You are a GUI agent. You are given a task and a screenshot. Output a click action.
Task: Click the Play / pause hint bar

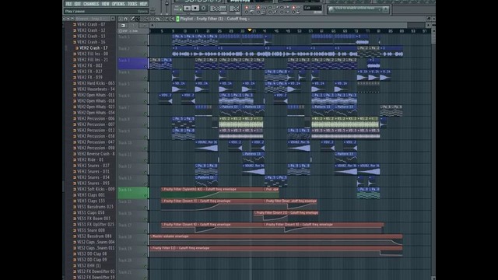[106, 11]
